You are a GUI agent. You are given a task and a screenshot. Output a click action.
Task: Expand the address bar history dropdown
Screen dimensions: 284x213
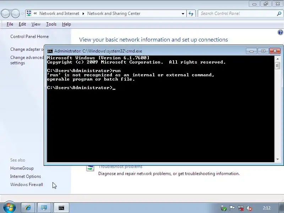pyautogui.click(x=183, y=13)
